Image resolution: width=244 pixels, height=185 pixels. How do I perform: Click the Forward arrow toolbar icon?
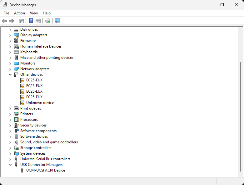click(x=12, y=21)
